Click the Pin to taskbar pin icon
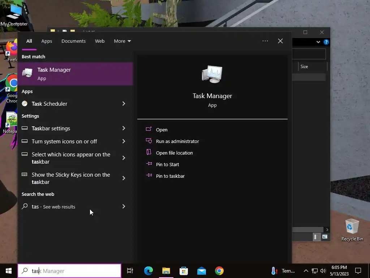 pos(149,175)
